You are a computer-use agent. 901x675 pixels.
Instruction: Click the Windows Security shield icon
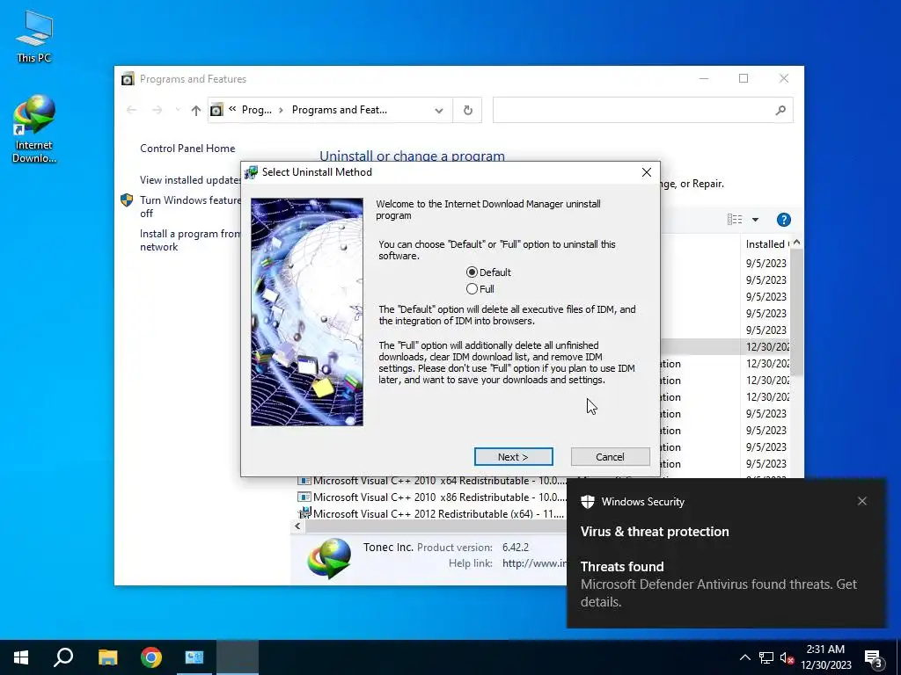[587, 502]
